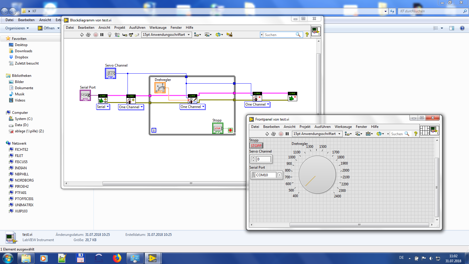Open Reorder menu in block diagram toolbar
This screenshot has width=469, height=264.
[219, 35]
